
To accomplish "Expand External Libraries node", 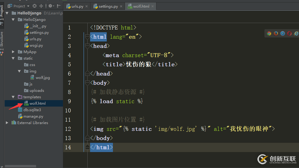I will [x=7, y=123].
